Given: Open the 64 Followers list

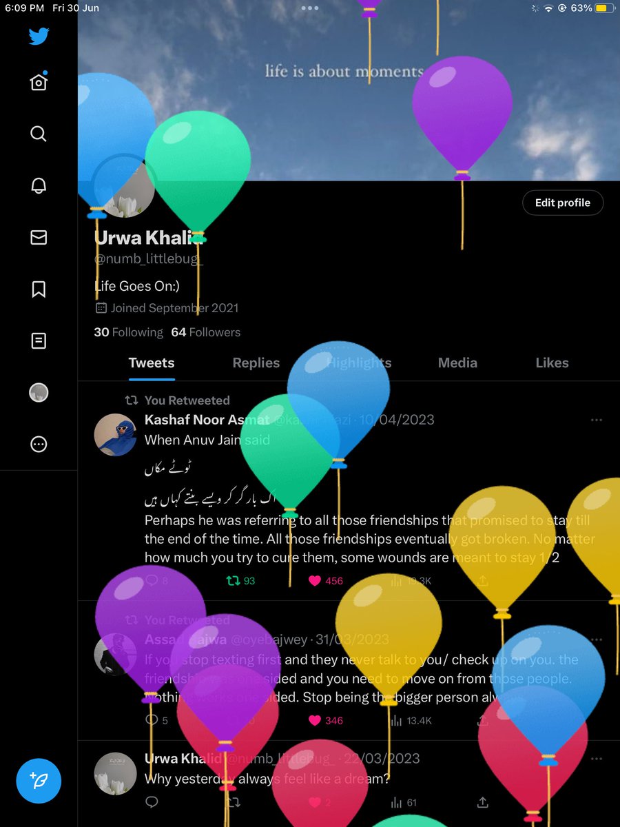Looking at the screenshot, I should pos(206,332).
